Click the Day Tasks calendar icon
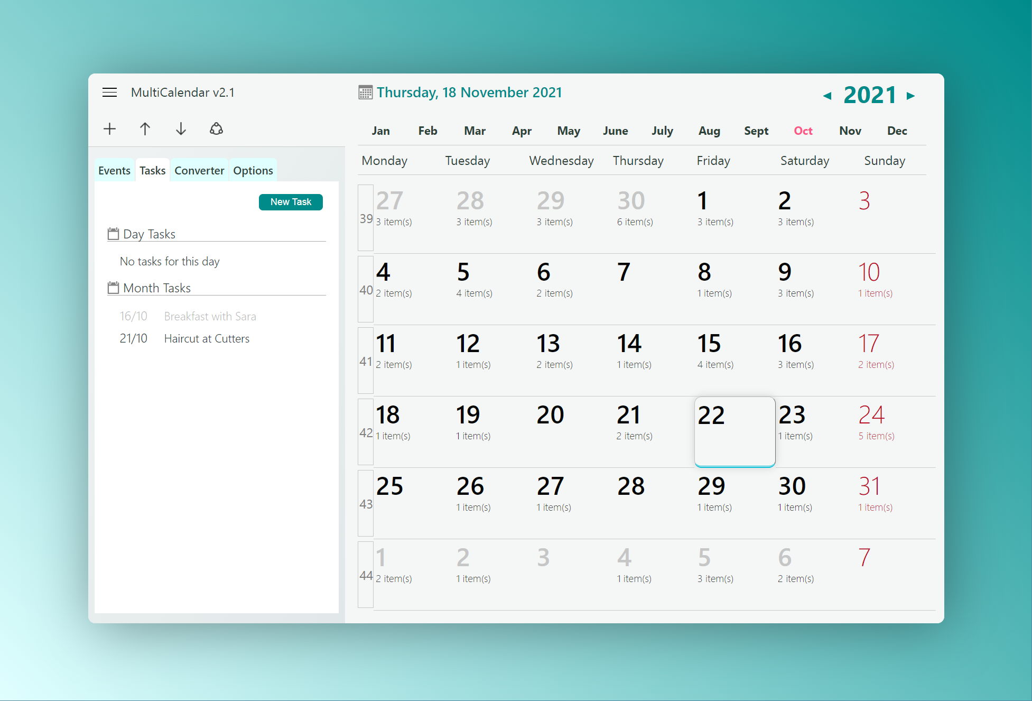This screenshot has width=1032, height=701. (x=113, y=234)
